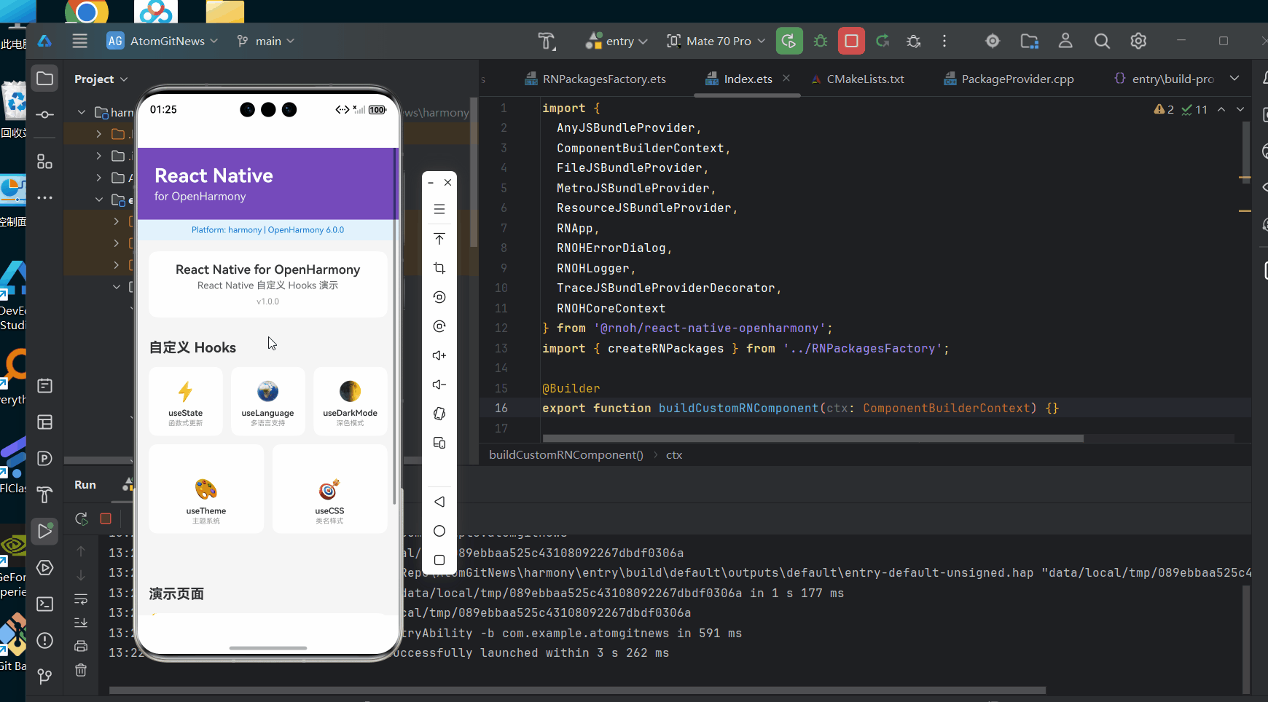
Task: Toggle the Project tool window folder icon
Action: [x=45, y=79]
